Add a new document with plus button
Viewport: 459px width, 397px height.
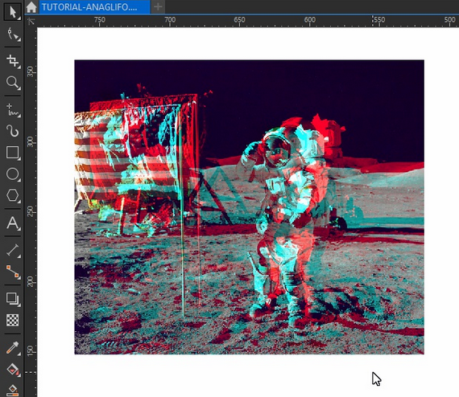(x=158, y=6)
